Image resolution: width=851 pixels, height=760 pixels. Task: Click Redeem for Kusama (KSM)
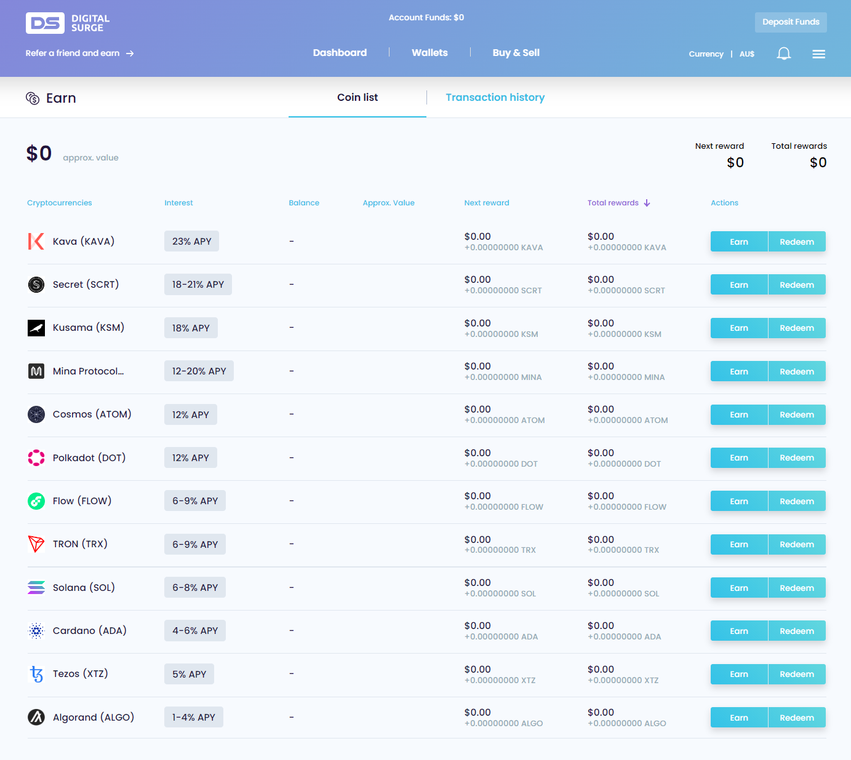[x=797, y=328]
